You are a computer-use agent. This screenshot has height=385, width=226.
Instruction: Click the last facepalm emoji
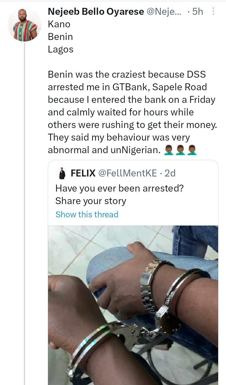pos(191,150)
